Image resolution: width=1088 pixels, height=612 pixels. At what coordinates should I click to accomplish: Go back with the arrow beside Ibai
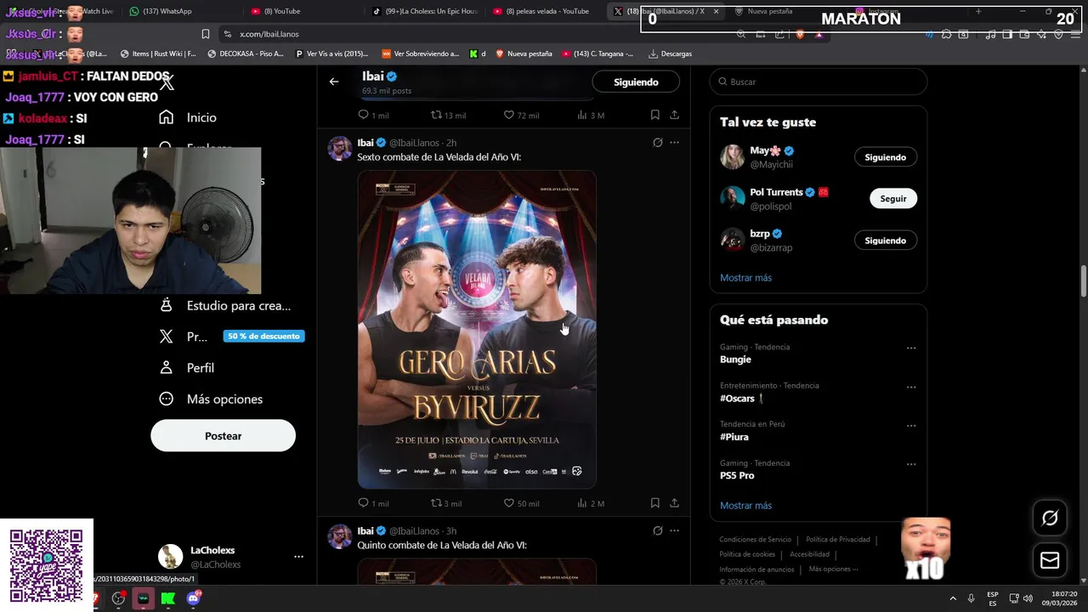click(334, 82)
